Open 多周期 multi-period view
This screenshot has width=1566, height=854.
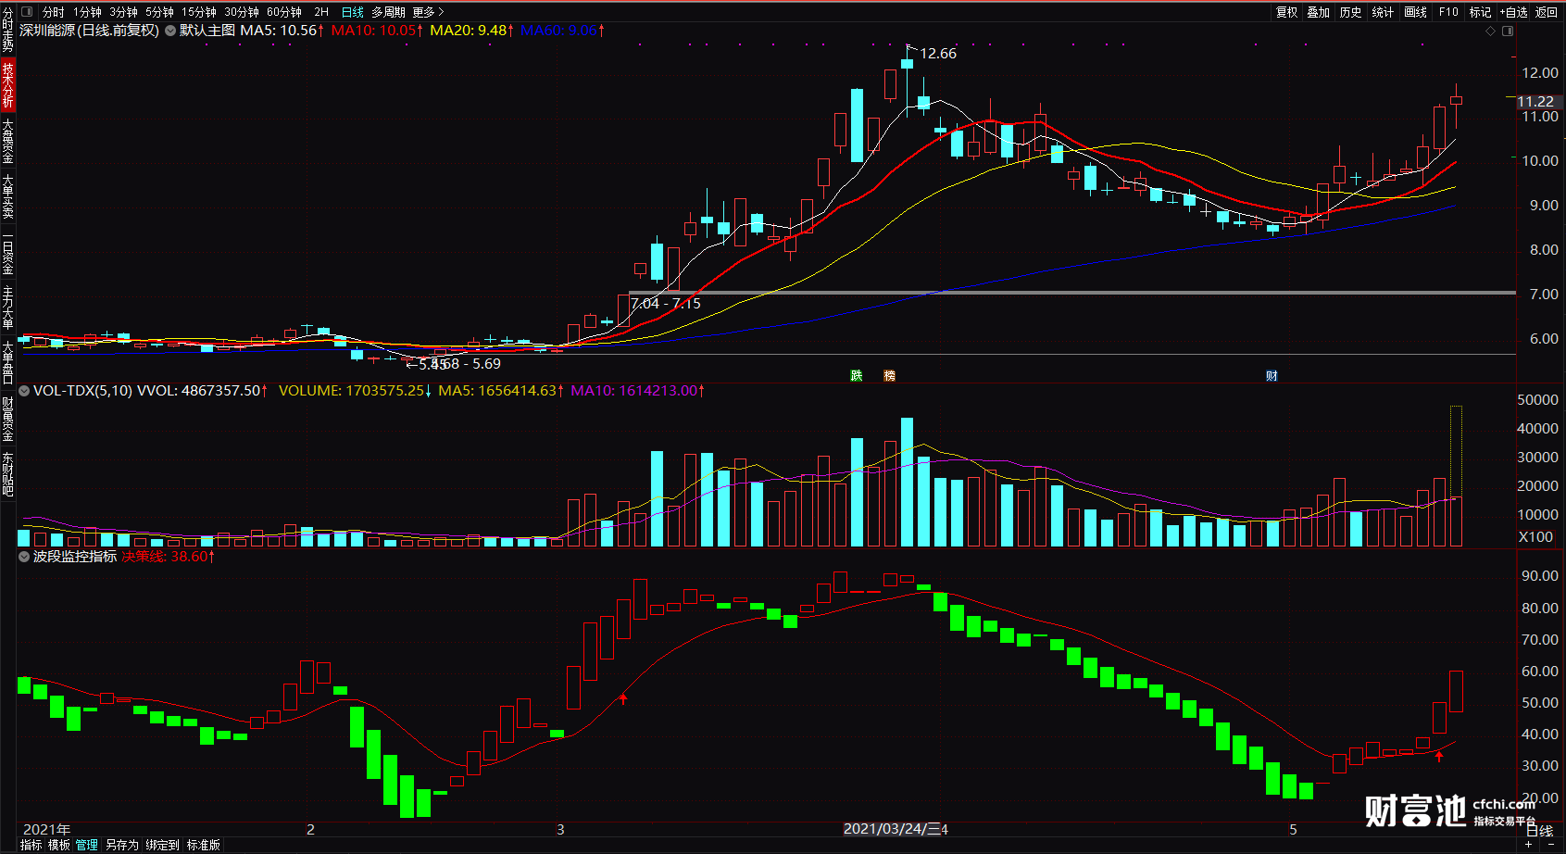(388, 12)
